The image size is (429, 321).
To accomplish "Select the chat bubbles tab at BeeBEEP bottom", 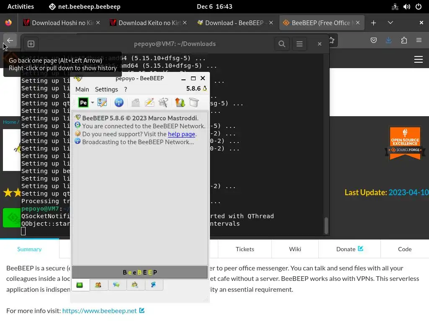I will point(116,285).
